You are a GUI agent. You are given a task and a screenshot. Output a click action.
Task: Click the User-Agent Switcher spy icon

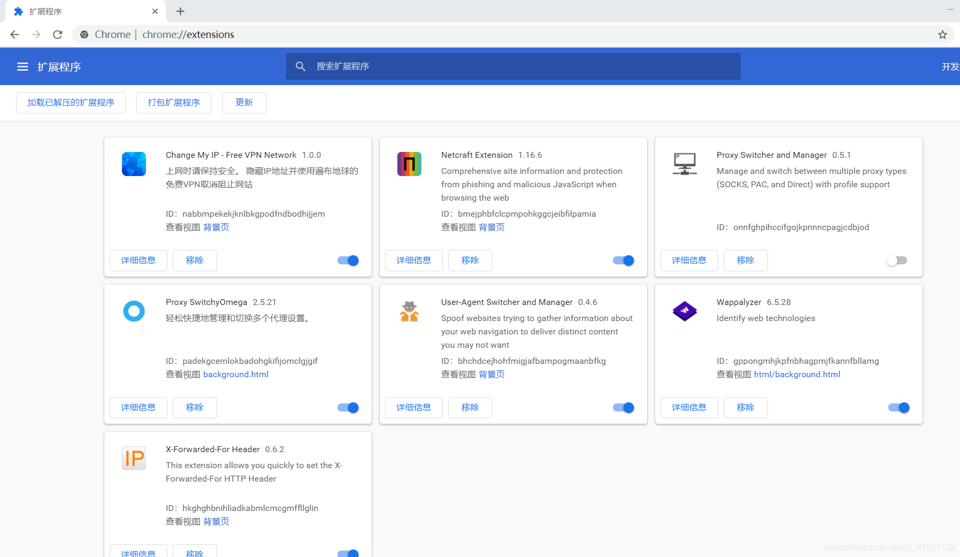tap(409, 311)
